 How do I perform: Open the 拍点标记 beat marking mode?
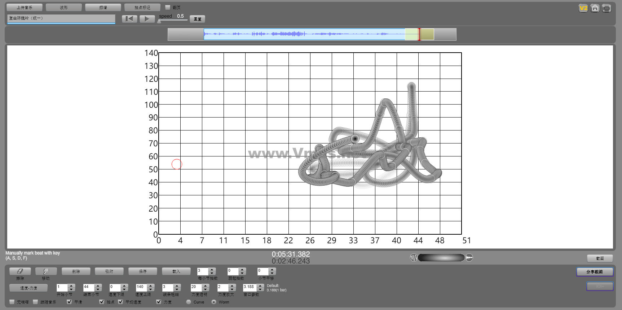click(x=142, y=8)
